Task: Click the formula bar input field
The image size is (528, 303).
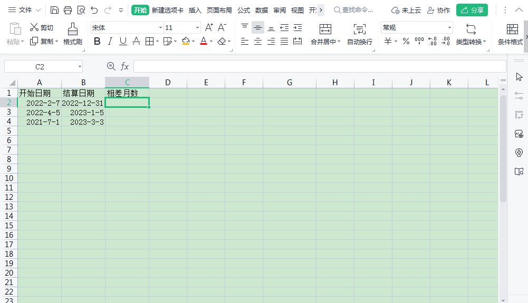Action: [x=320, y=66]
